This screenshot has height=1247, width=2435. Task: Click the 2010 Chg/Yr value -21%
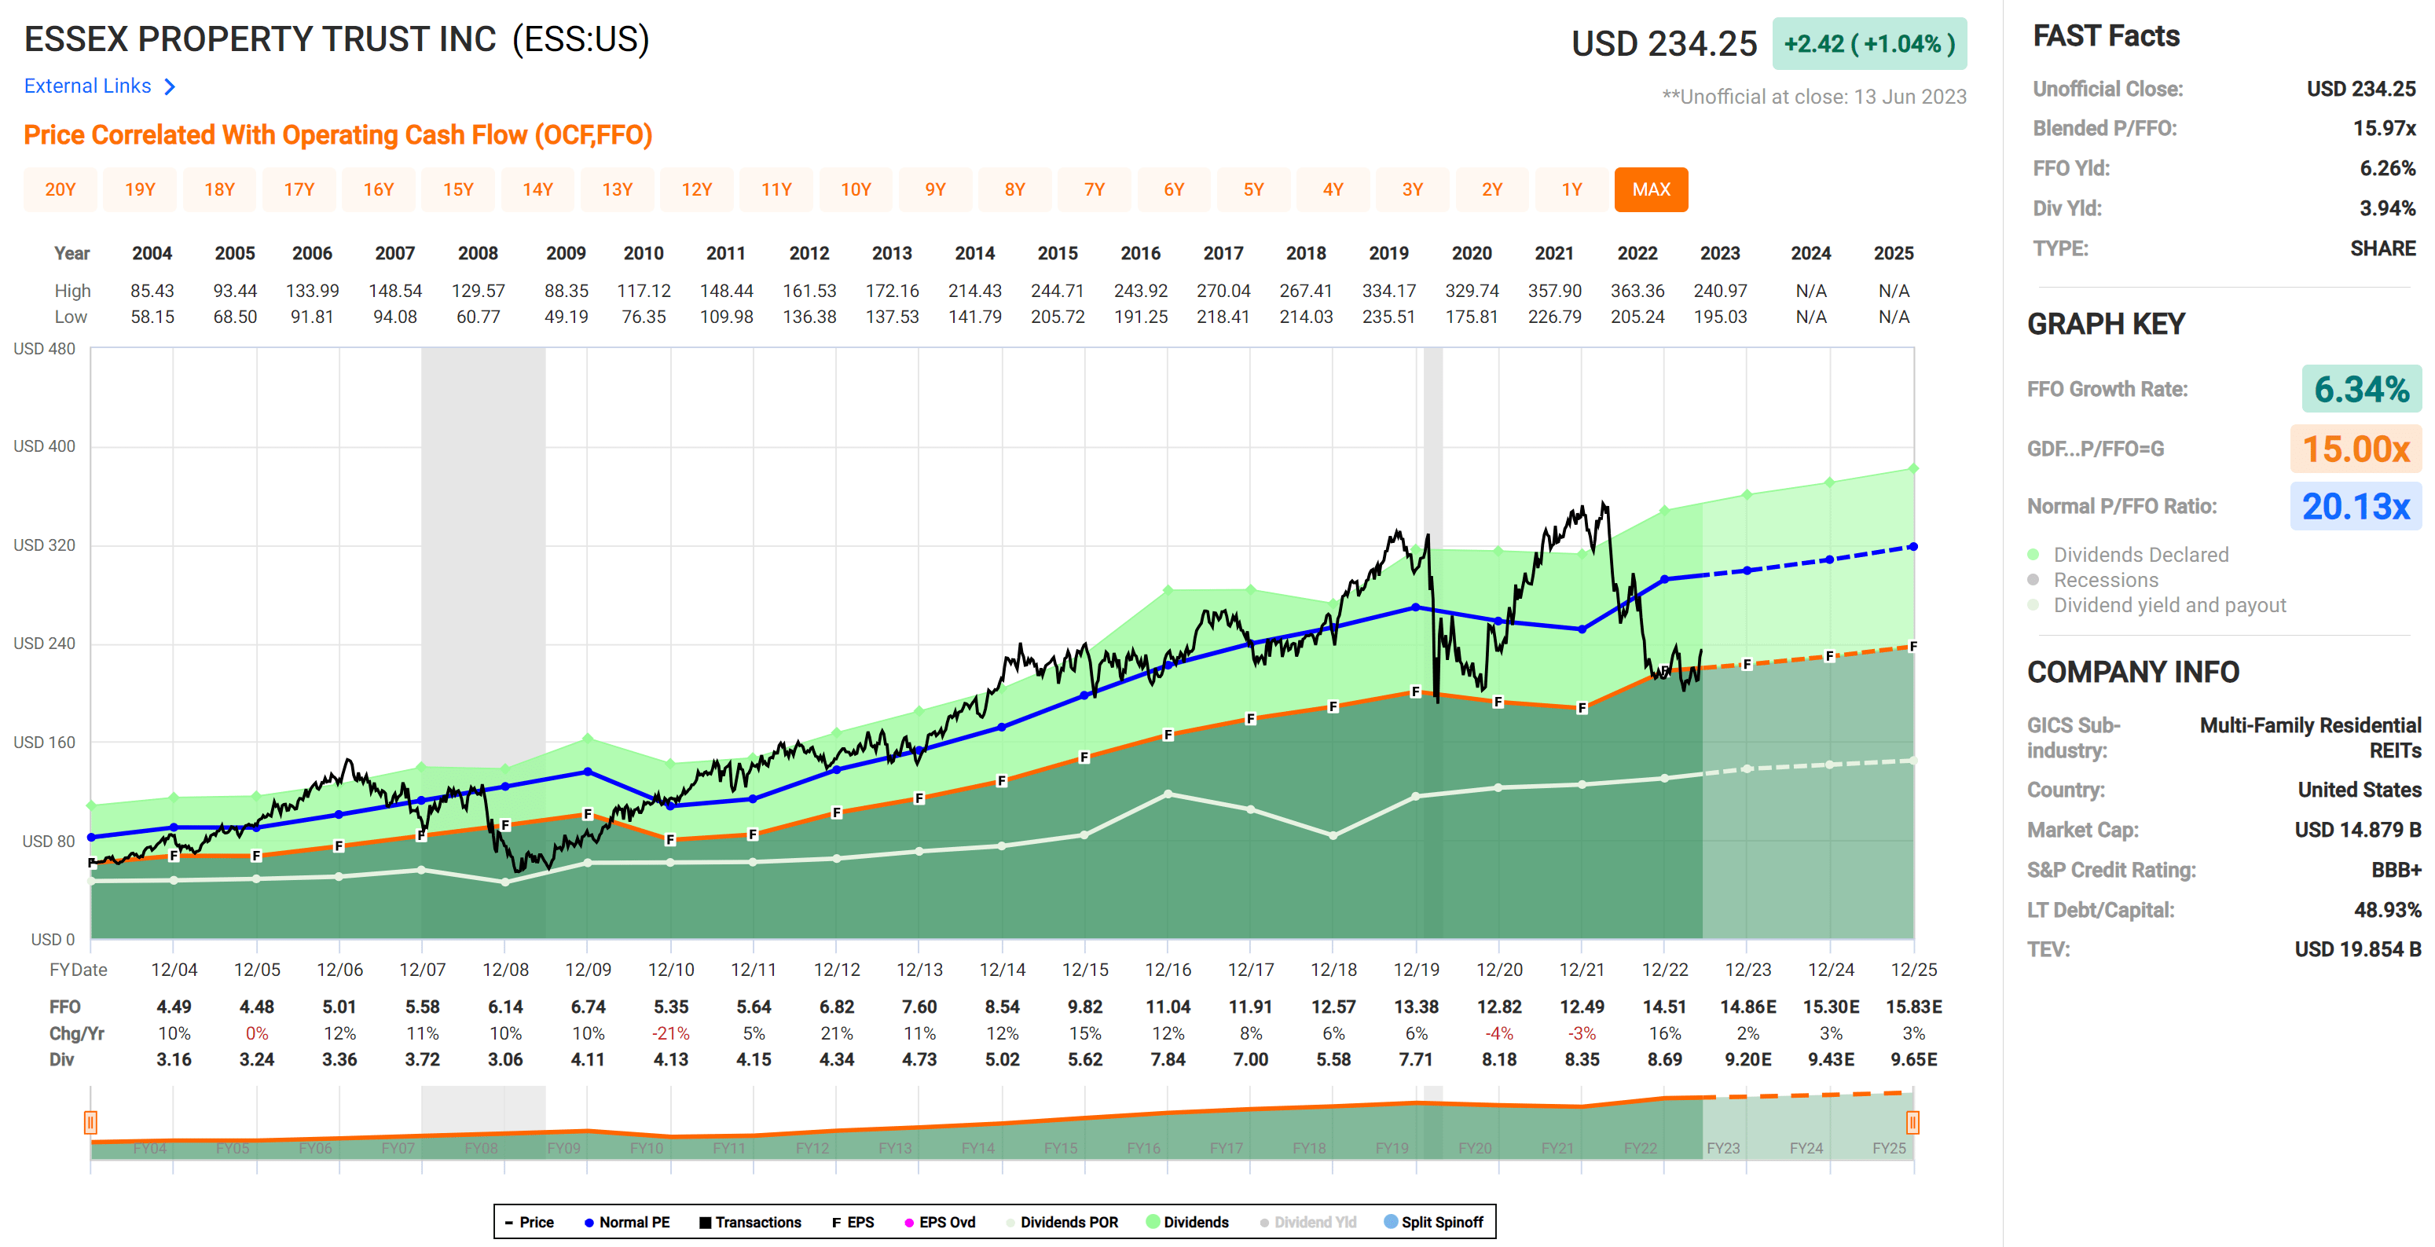click(670, 1033)
